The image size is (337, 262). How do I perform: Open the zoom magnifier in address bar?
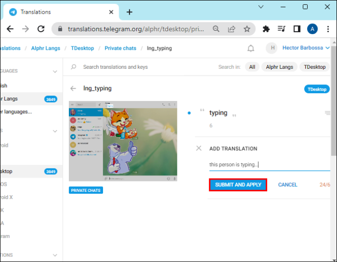pos(216,29)
